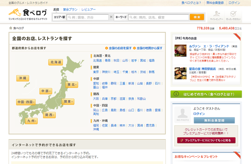
Task: Open ルヴァン エ・ラ・ヴィアンド restaurant photo
Action: click(180, 51)
